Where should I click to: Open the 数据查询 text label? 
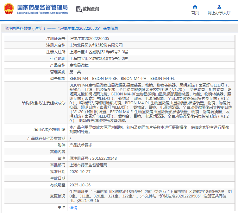(91, 9)
